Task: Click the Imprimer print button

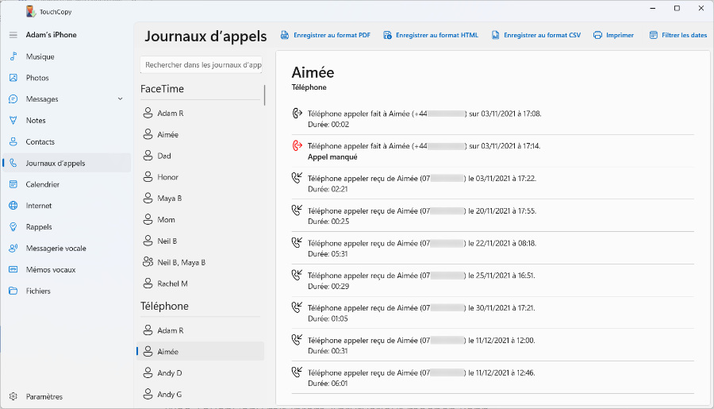Action: (x=613, y=35)
